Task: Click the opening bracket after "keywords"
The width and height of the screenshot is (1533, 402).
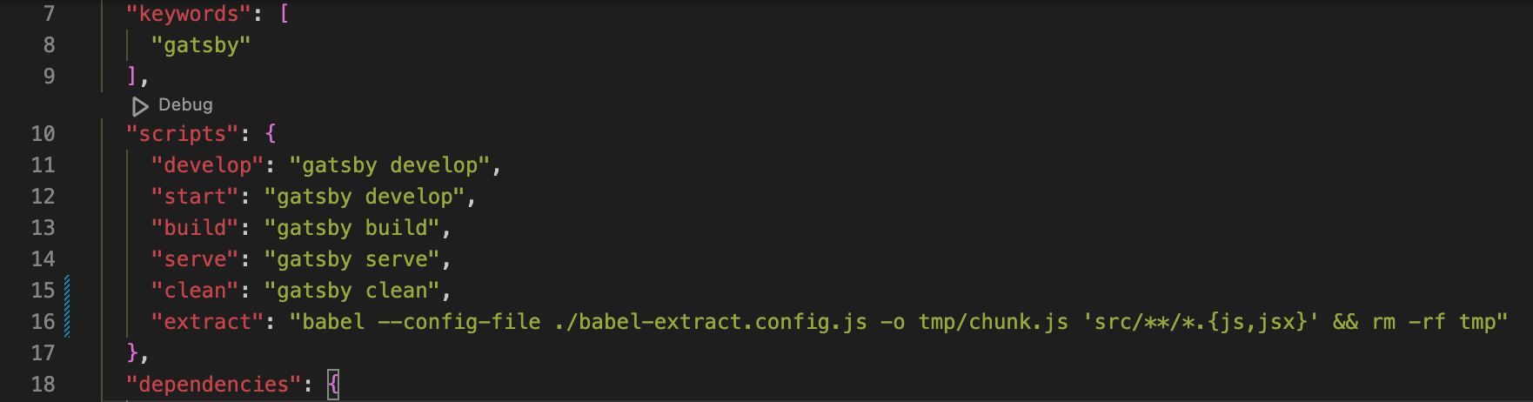Action: [284, 15]
